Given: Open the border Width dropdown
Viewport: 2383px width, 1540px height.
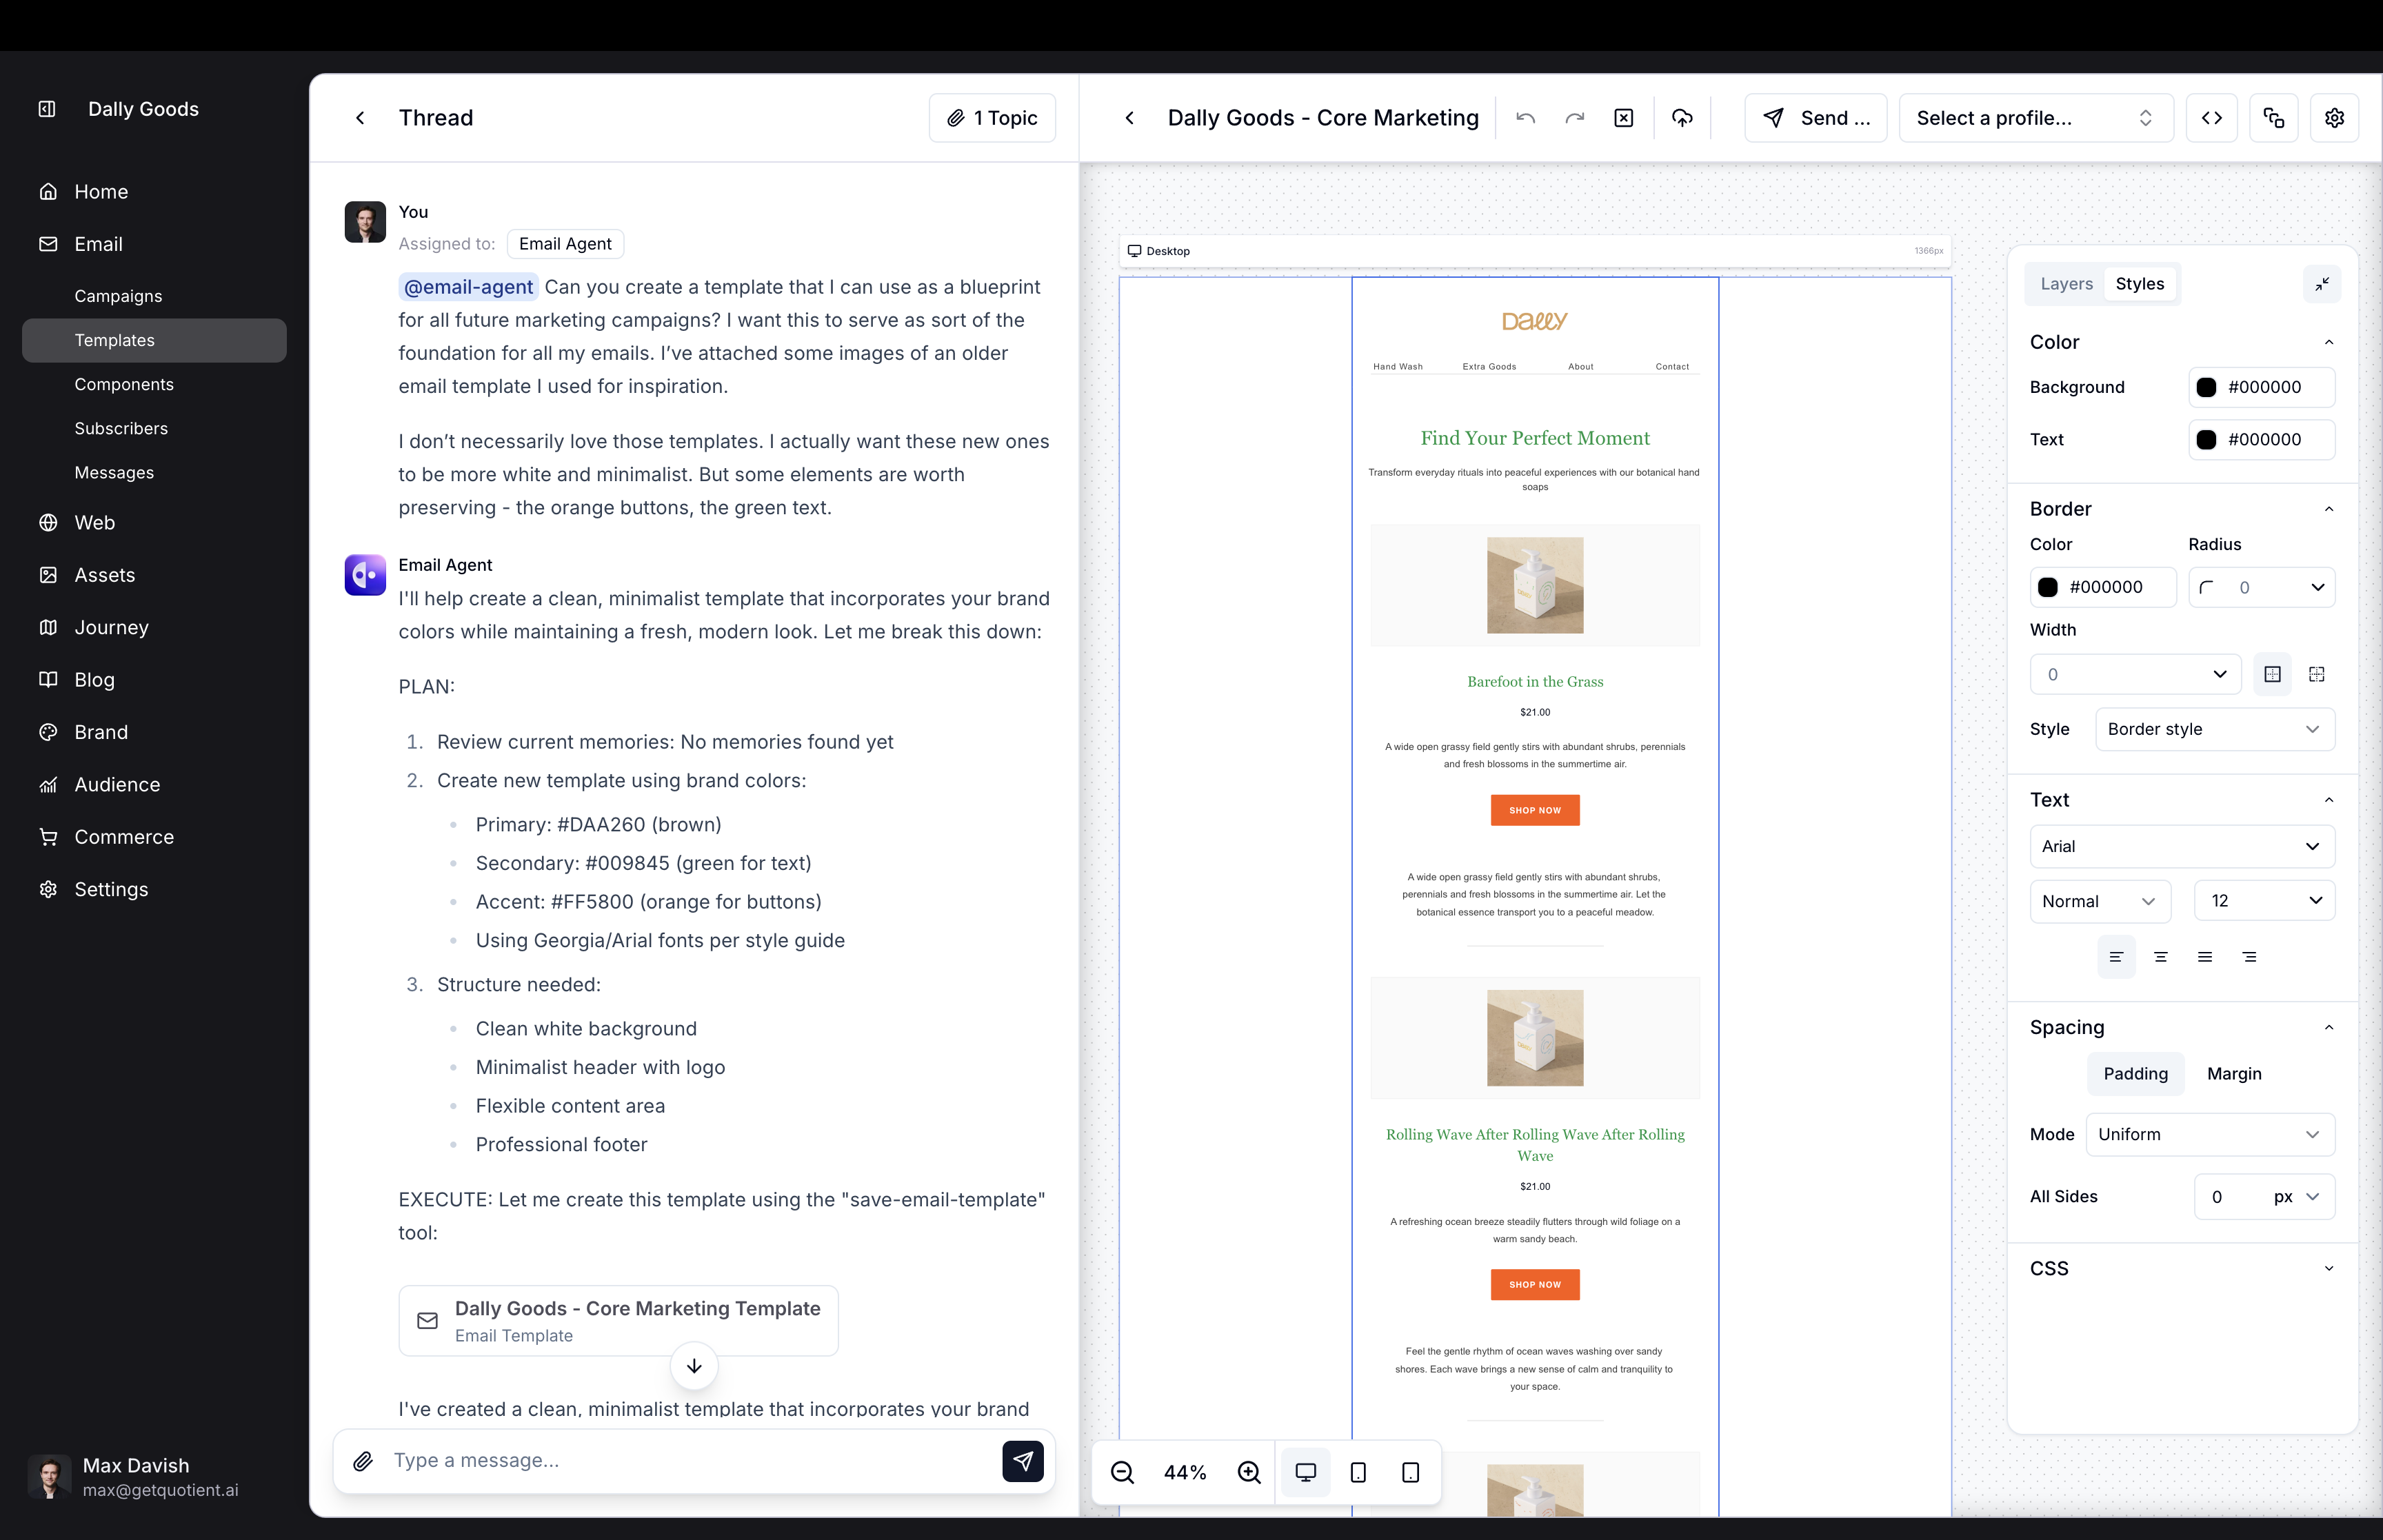Looking at the screenshot, I should 2136,674.
